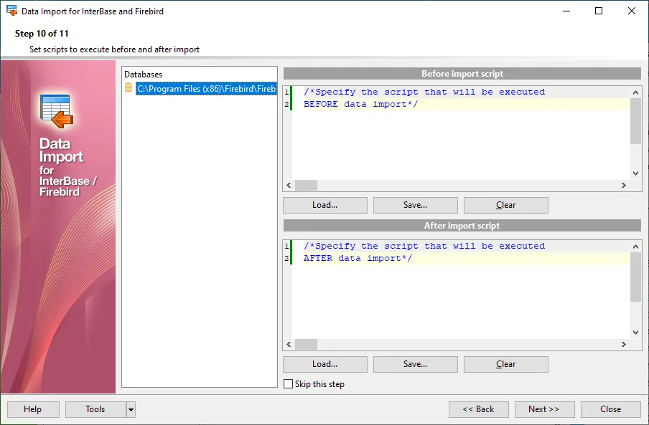This screenshot has height=425, width=649.
Task: Click the Close button at bottom right
Action: 610,409
